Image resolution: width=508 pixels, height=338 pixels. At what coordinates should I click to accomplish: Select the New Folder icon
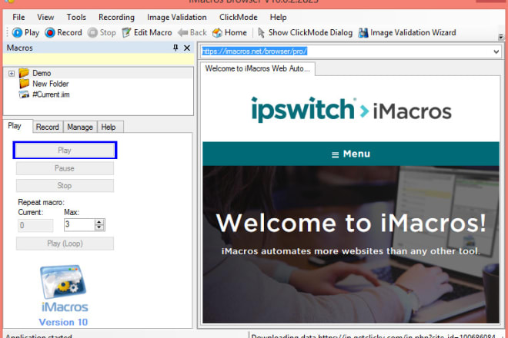click(24, 84)
